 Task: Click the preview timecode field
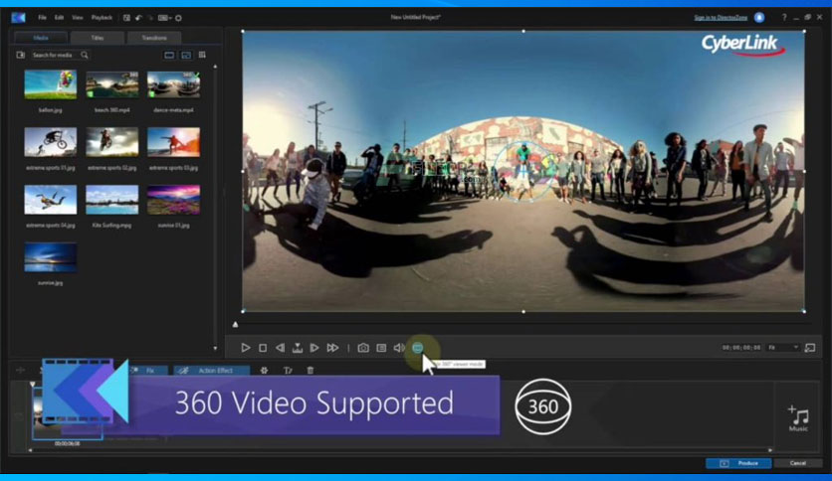741,348
